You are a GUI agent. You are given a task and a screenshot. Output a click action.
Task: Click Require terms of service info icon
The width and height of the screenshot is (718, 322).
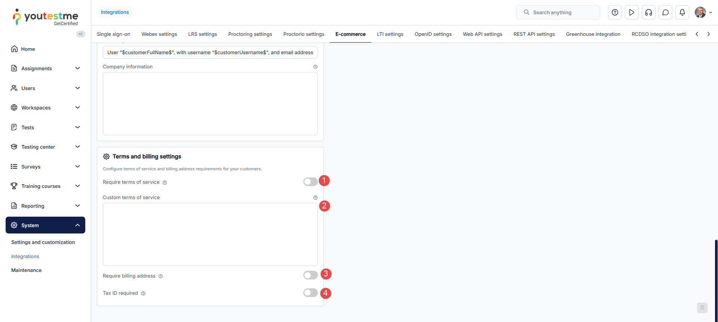pos(165,183)
